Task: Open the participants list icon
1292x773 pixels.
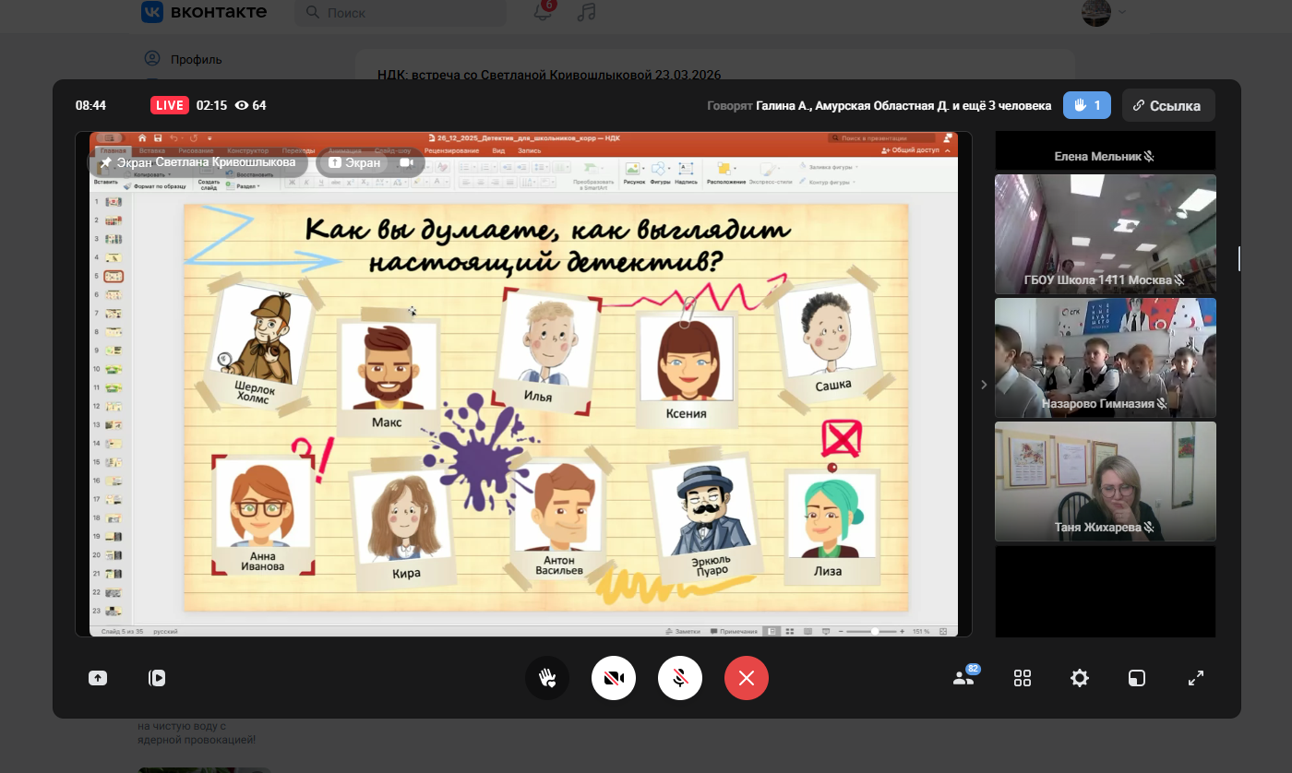Action: click(963, 679)
